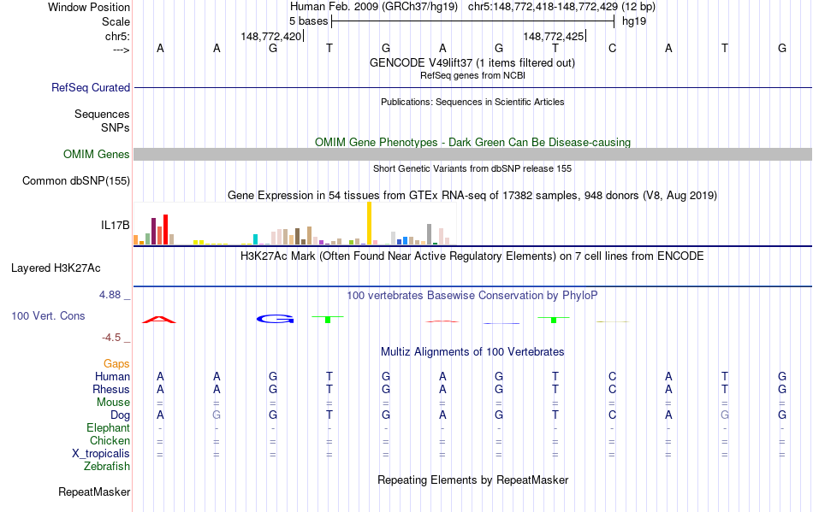Click the -4.5 PhyloP lower bound value
This screenshot has width=813, height=512.
111,338
